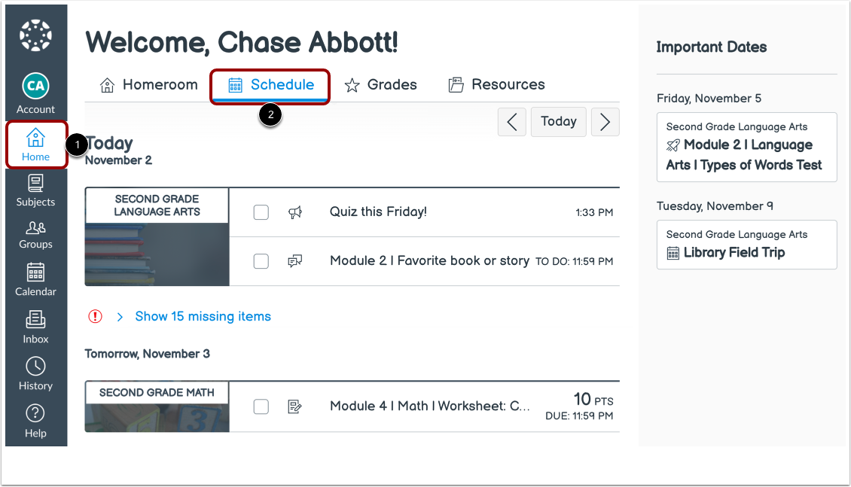Mark Favorite book or story as done

point(261,261)
